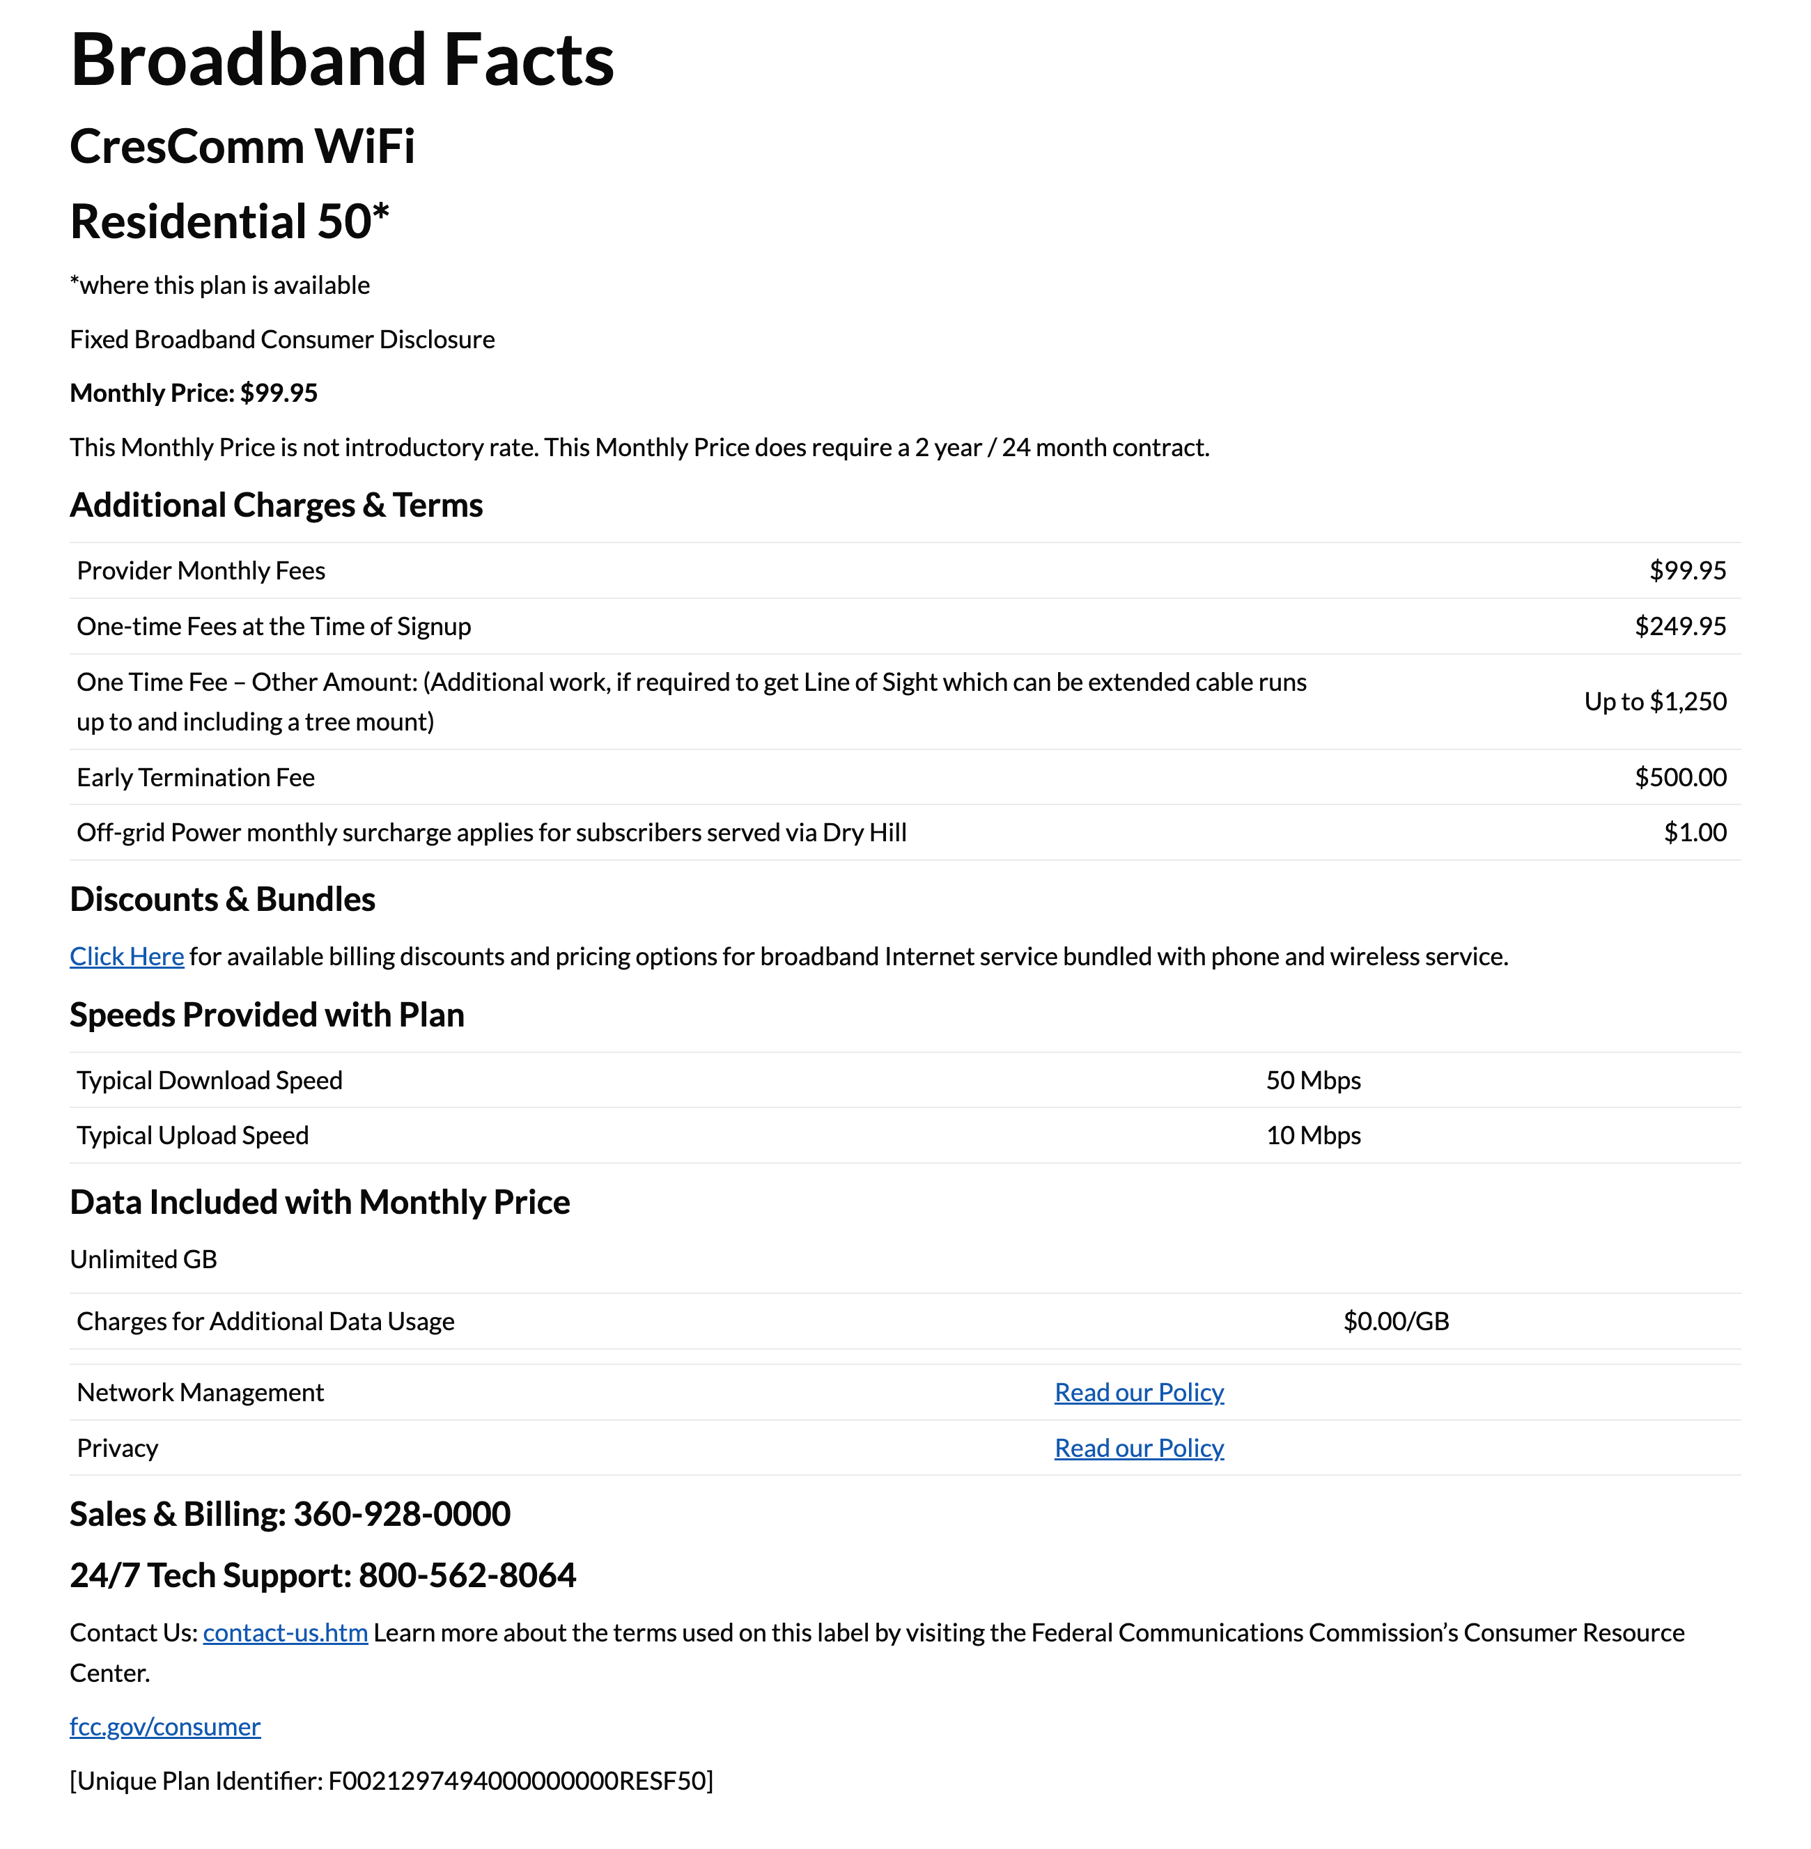
Task: Click the 'Broadband Facts' main heading
Action: pos(341,60)
